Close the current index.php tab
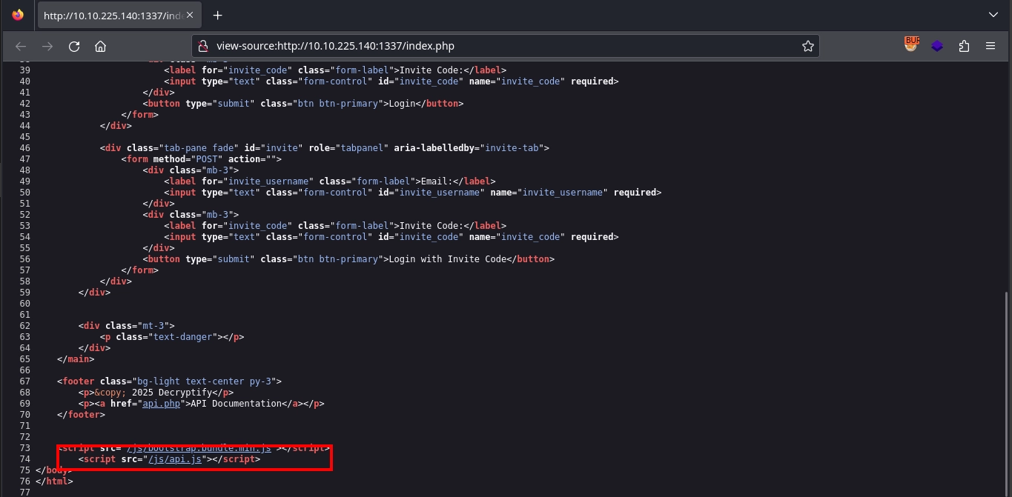Screen dimensions: 1012x497 click(x=191, y=16)
